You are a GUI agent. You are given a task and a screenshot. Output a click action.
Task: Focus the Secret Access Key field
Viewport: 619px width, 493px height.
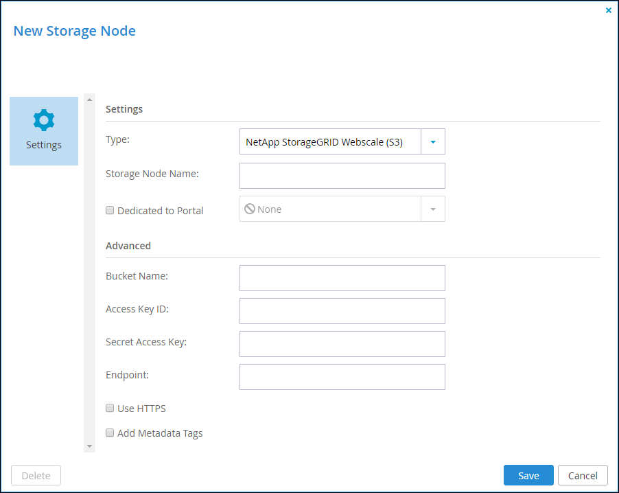coord(342,344)
